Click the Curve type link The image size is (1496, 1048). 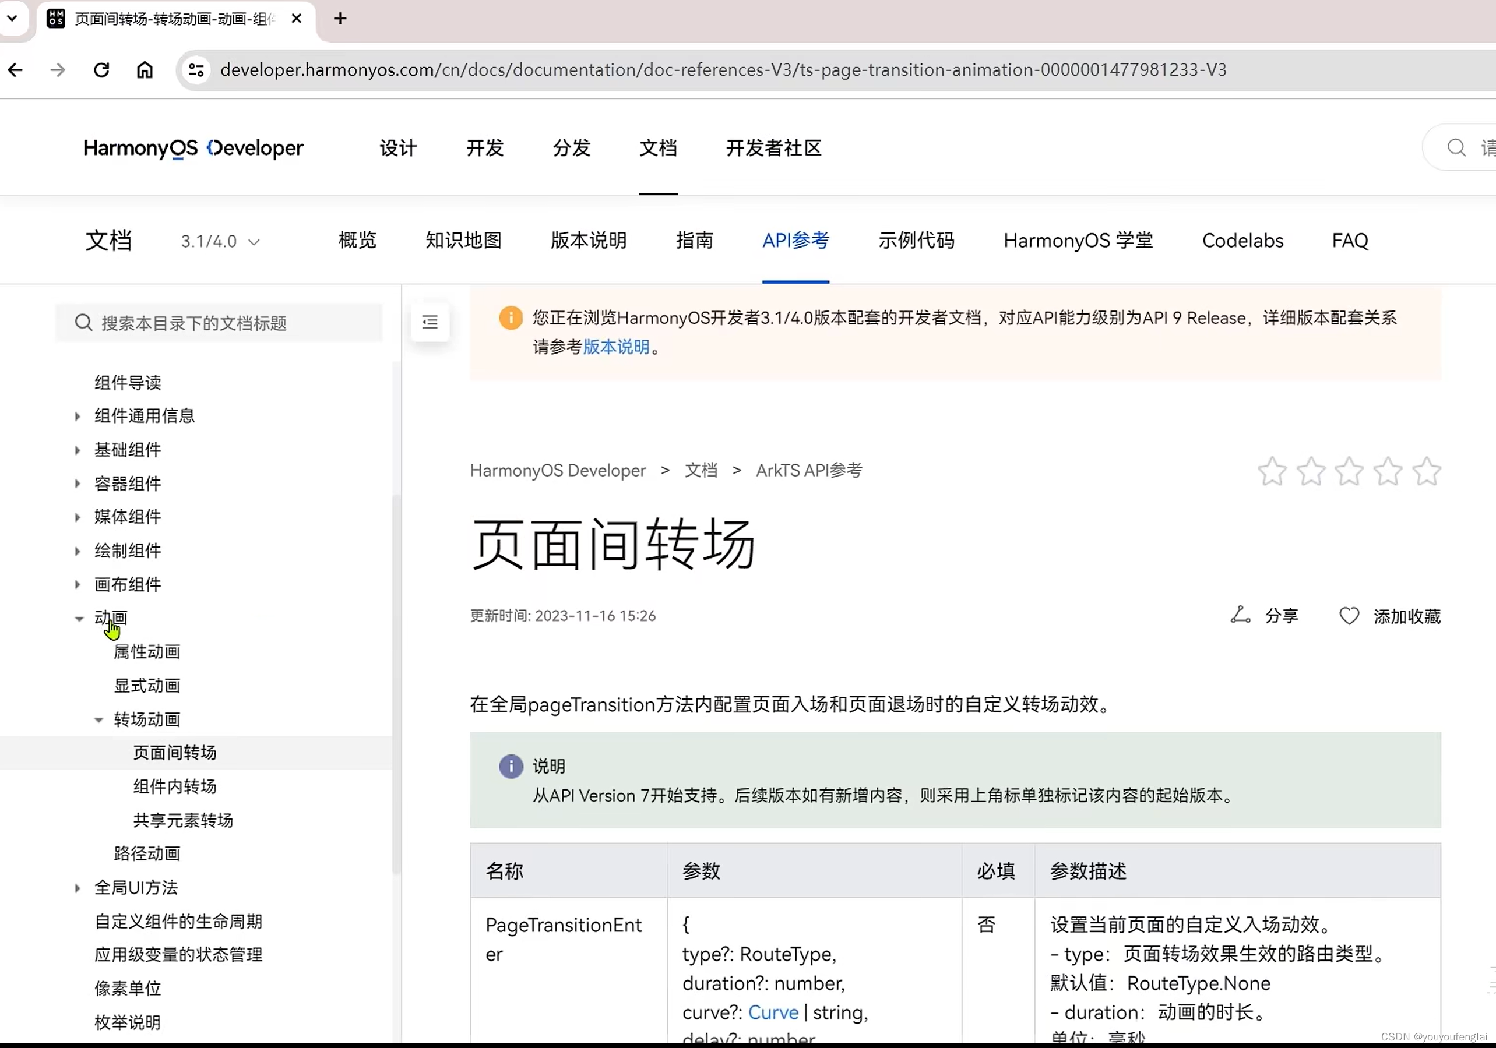point(773,1013)
